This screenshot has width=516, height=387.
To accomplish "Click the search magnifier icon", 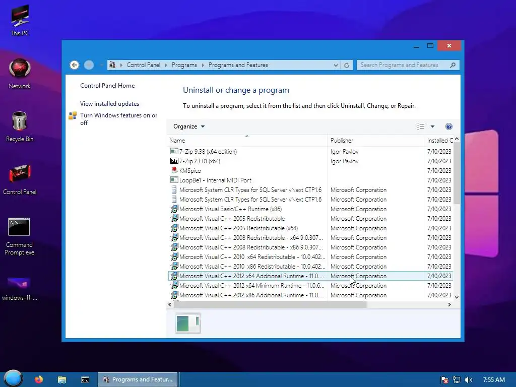I will (453, 65).
